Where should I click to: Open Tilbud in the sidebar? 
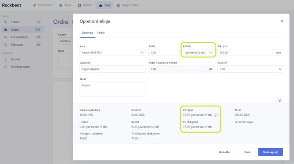(23, 22)
